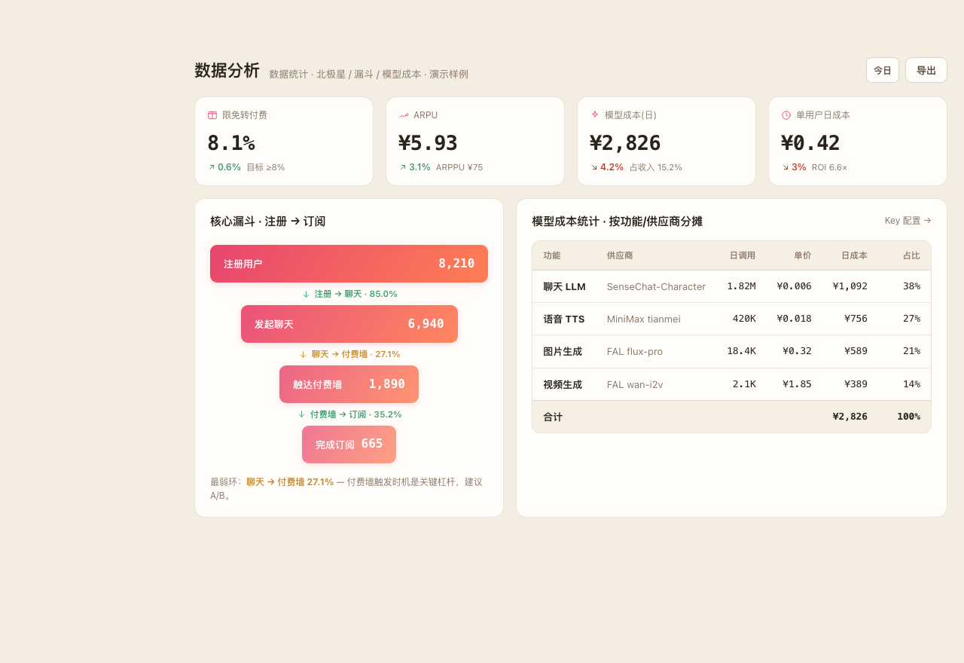Screen dimensions: 964x663
Task: Click the down arrow before 注册 → 聊天
Action: coord(306,294)
